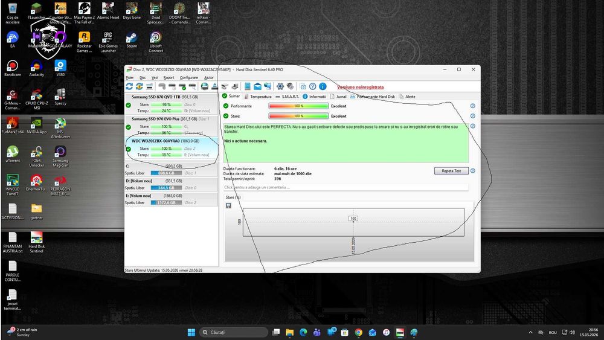Open Ubisoft Connect desktop icon

point(156,42)
